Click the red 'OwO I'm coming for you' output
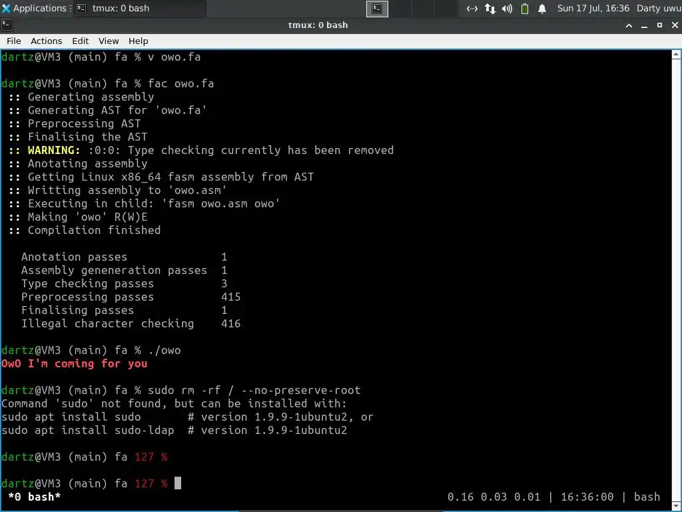This screenshot has width=682, height=512. pyautogui.click(x=75, y=363)
